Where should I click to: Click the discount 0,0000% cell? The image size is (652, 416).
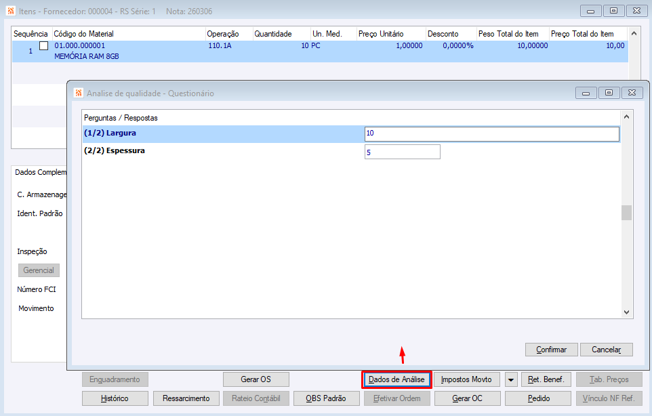point(457,45)
